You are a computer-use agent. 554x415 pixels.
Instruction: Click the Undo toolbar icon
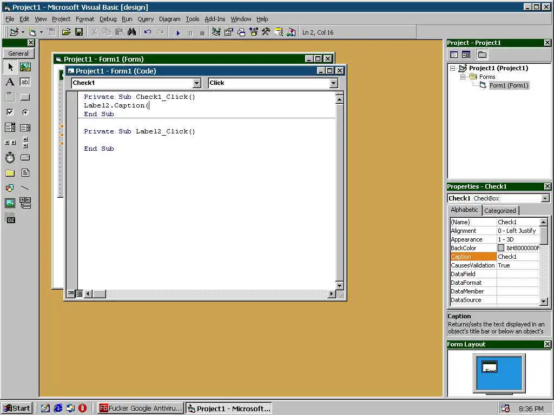click(x=148, y=32)
